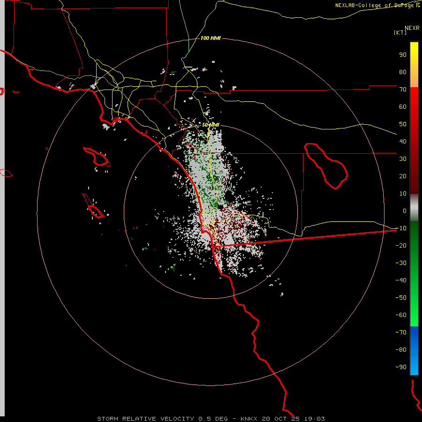The image size is (422, 422).
Task: Click the NEXR label at top right
Action: coord(412,28)
